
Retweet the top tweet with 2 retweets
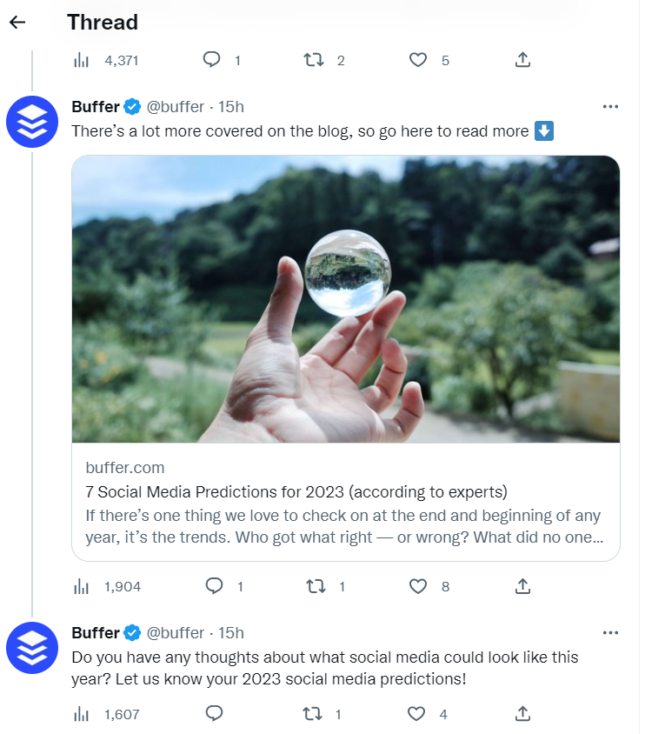click(x=314, y=60)
